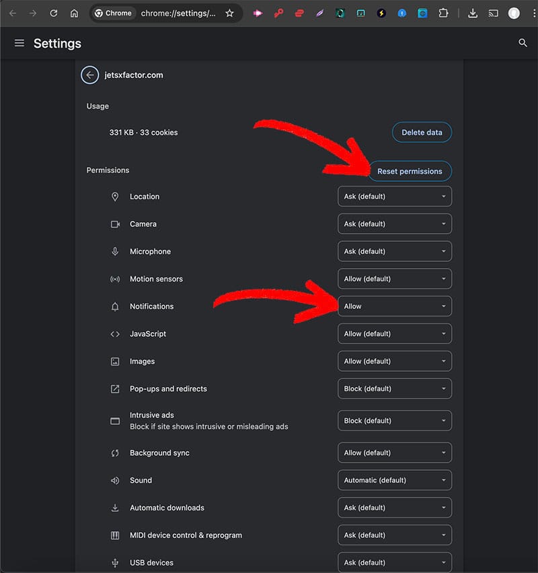Expand the Location permission dropdown
Screen dimensions: 538x573
point(394,197)
